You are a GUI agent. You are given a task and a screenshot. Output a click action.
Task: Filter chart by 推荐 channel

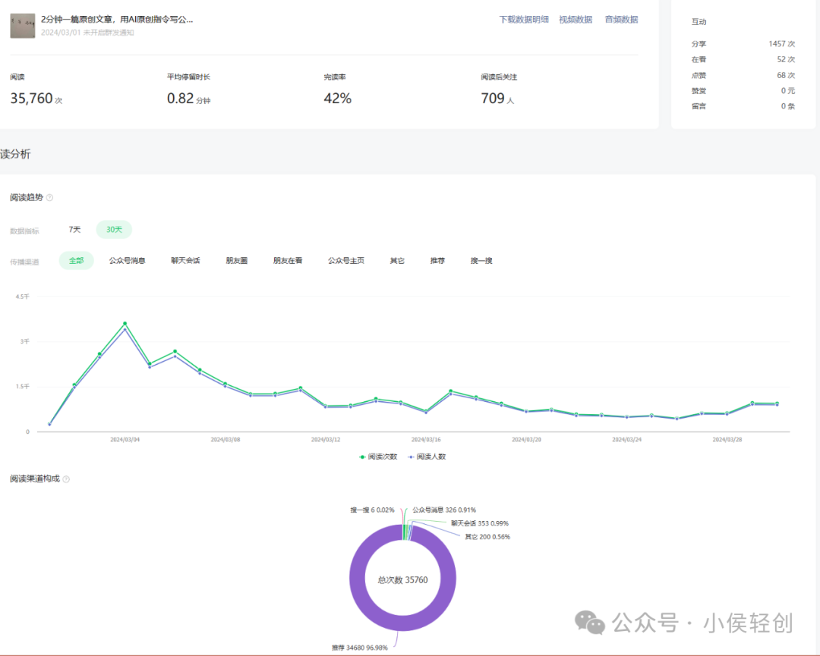pos(437,260)
